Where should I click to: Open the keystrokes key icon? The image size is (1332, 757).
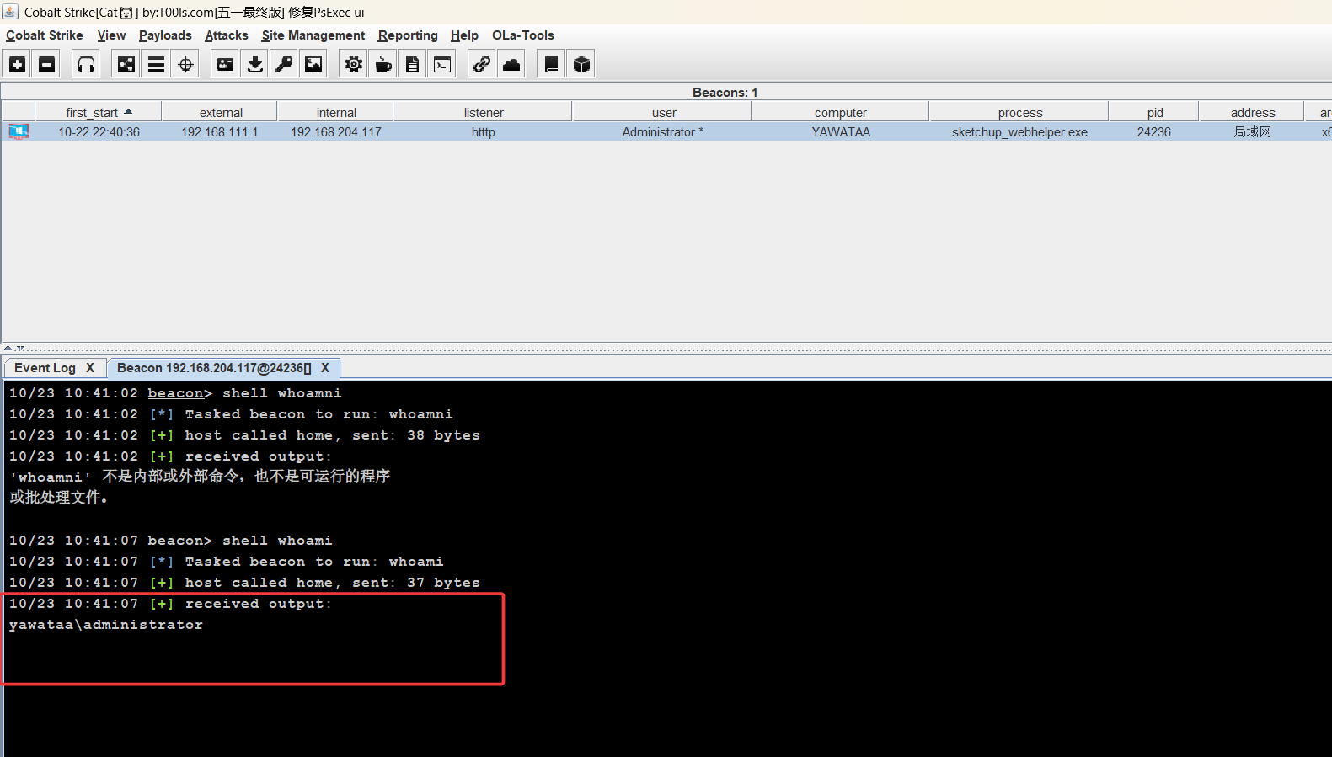point(284,64)
